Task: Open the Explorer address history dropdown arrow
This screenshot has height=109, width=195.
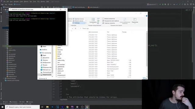Action: (x=73, y=28)
